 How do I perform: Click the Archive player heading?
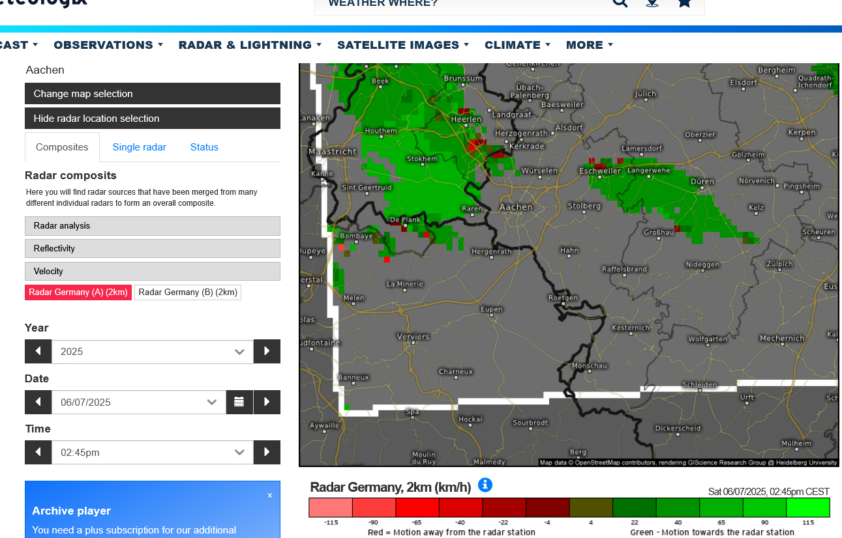[71, 511]
